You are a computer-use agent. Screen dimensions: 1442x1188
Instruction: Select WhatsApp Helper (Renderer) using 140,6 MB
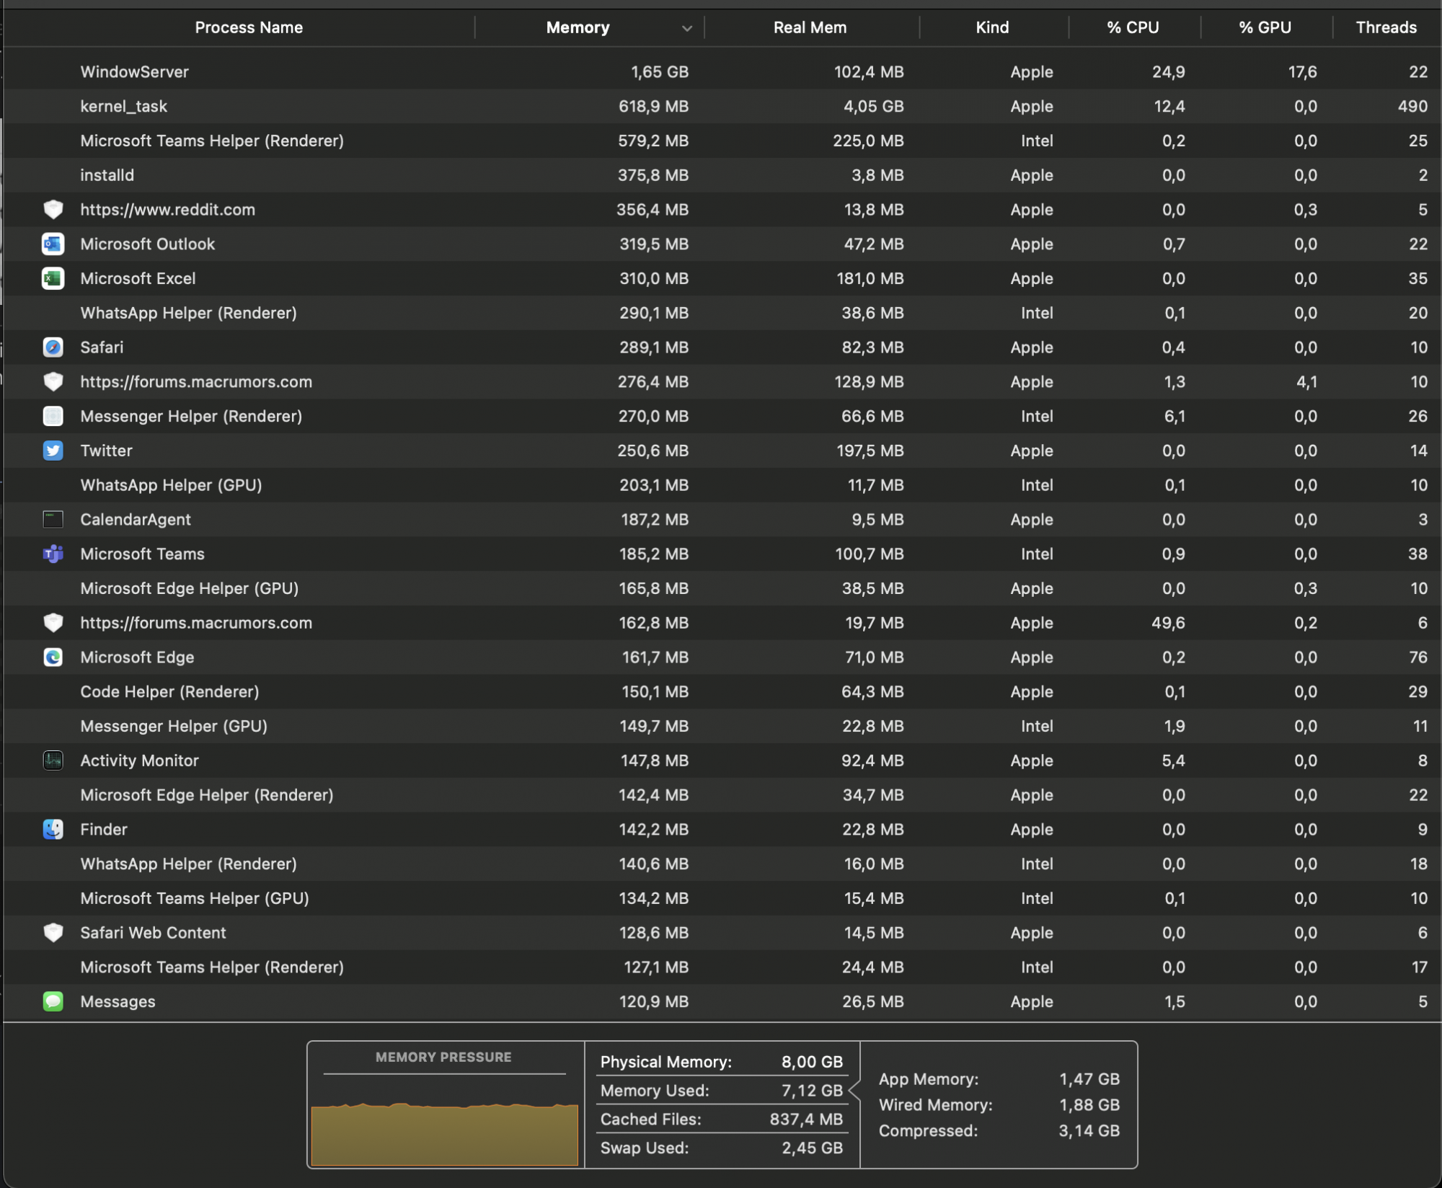722,864
